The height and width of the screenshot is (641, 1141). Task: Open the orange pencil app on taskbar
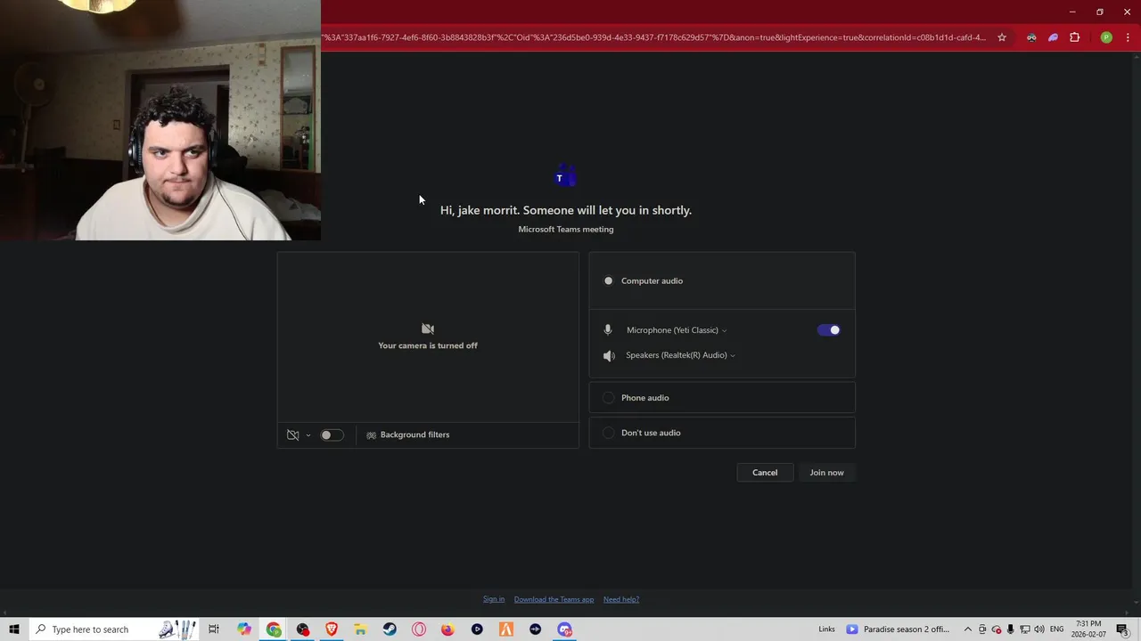[x=506, y=629]
